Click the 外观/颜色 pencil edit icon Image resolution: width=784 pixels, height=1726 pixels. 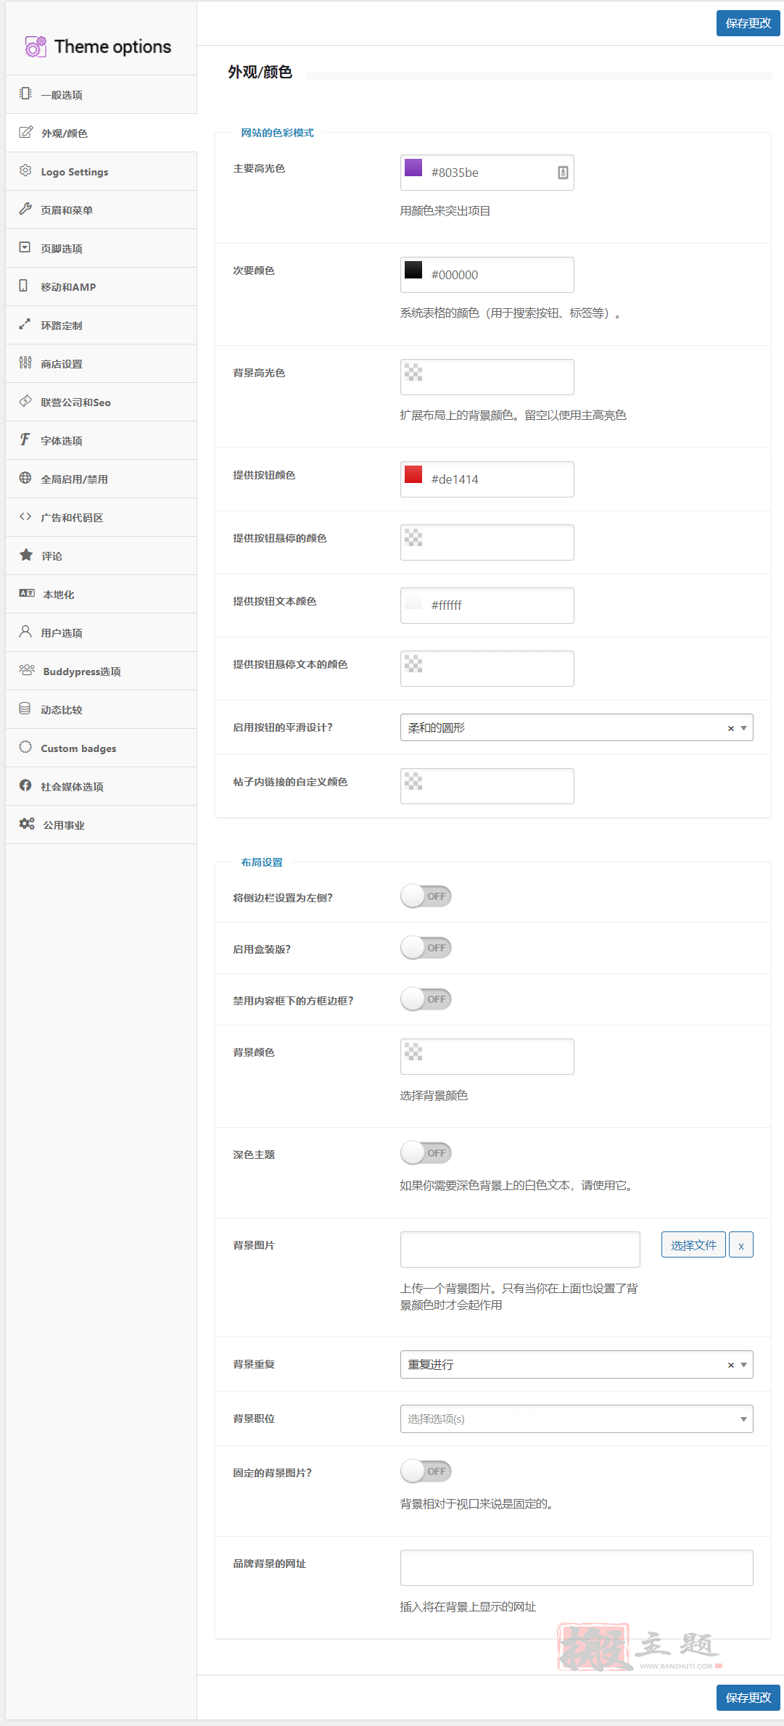coord(25,132)
